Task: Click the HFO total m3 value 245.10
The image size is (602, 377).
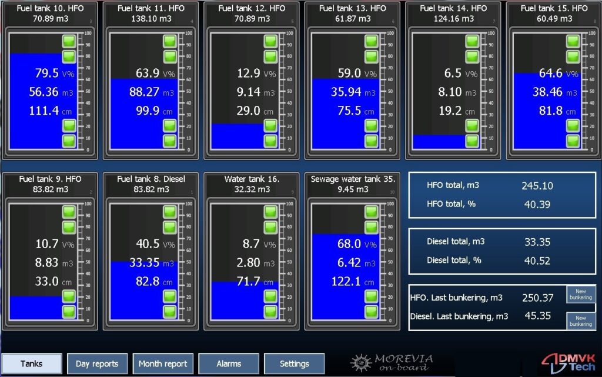Action: click(537, 186)
